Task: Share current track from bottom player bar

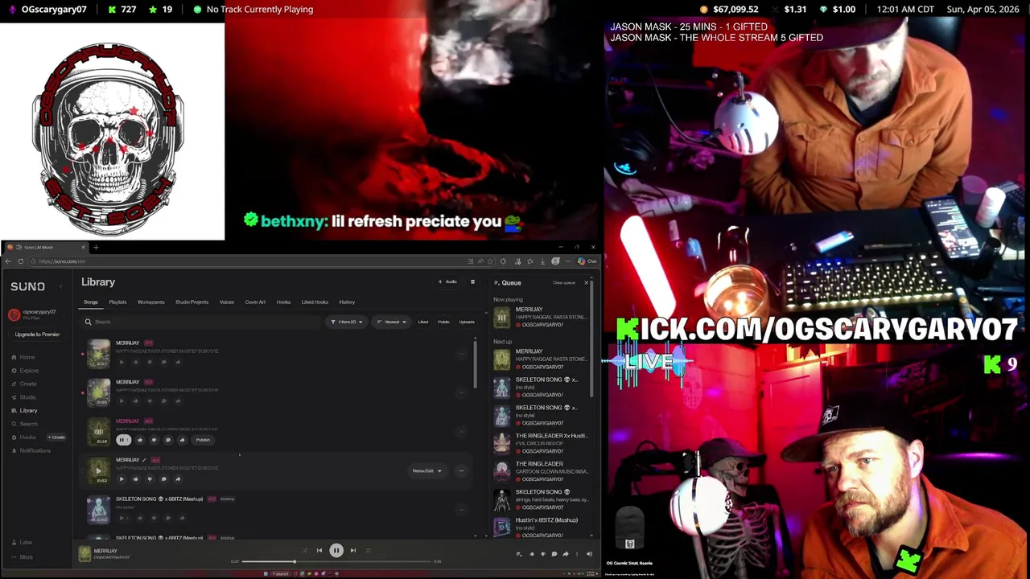Action: (x=565, y=554)
